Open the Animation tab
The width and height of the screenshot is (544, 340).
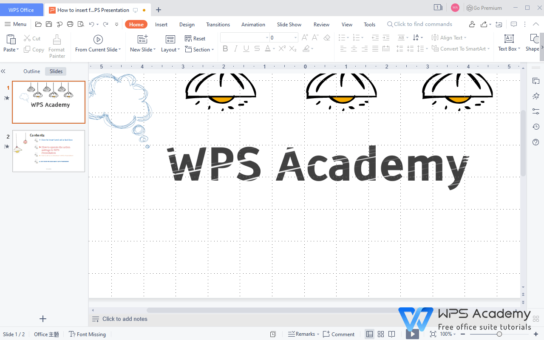coord(253,25)
